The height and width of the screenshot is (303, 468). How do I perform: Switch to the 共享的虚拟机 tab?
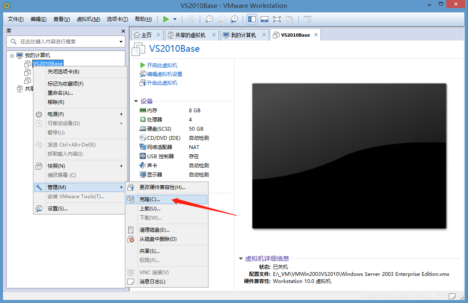pos(191,35)
